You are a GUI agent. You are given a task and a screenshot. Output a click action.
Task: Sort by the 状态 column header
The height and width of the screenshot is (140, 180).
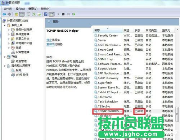pos(139,30)
